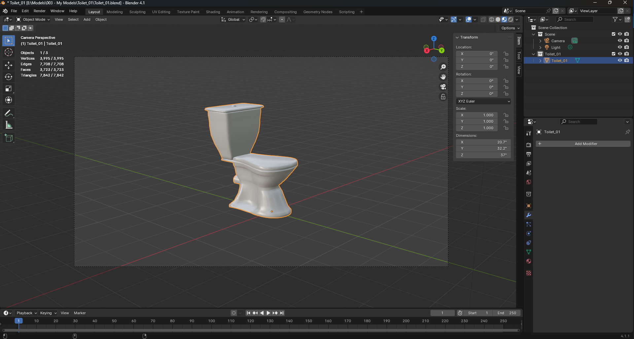Toggle snapping magnet icon

(263, 19)
